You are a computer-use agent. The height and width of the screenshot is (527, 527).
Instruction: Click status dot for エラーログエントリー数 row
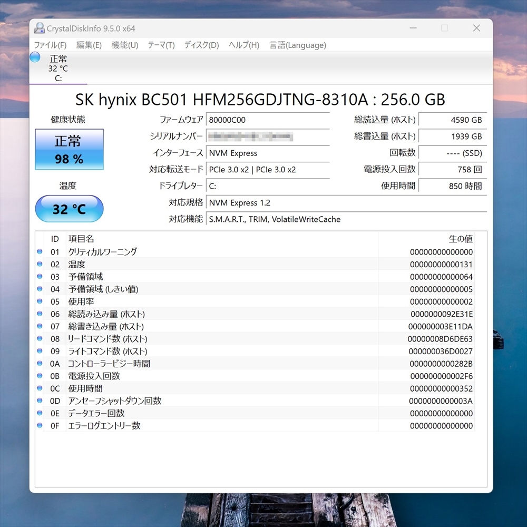click(40, 425)
